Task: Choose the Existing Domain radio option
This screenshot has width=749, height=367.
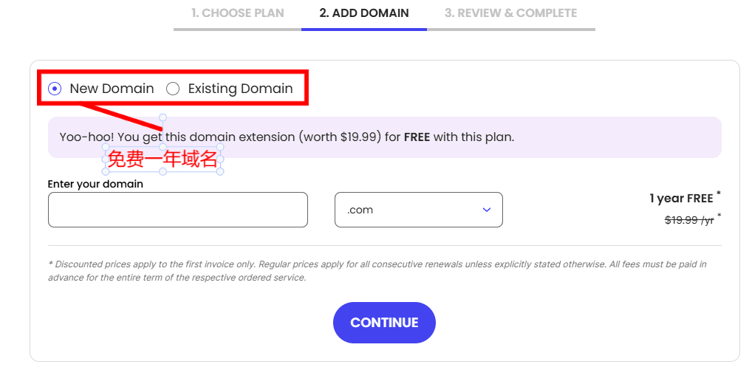Action: tap(173, 89)
